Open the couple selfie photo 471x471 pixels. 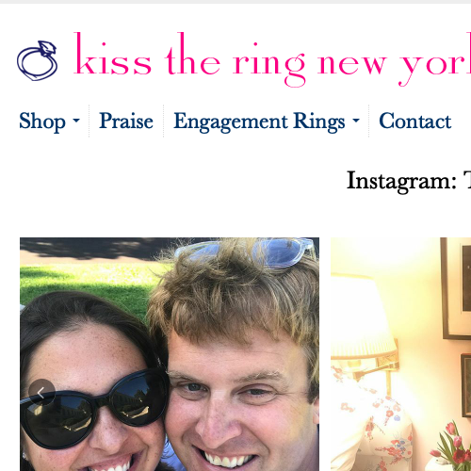pos(170,354)
